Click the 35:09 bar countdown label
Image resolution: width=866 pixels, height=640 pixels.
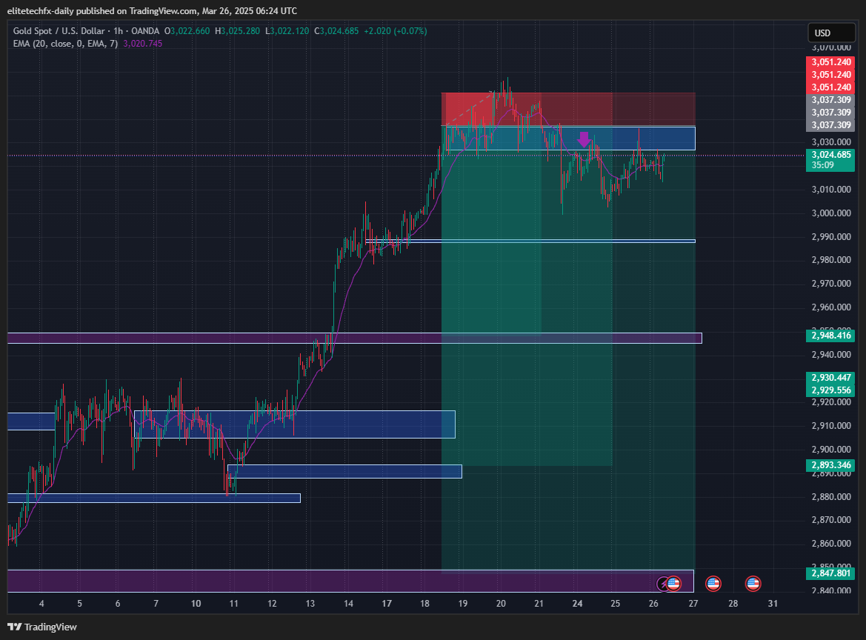(x=823, y=165)
